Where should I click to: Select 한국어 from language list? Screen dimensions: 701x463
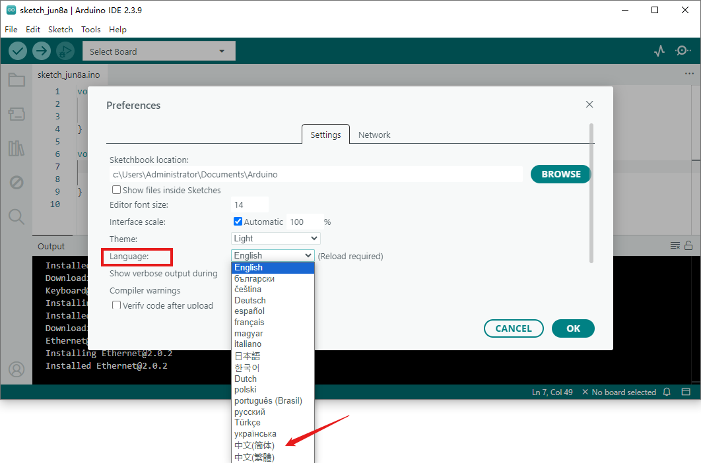273,367
